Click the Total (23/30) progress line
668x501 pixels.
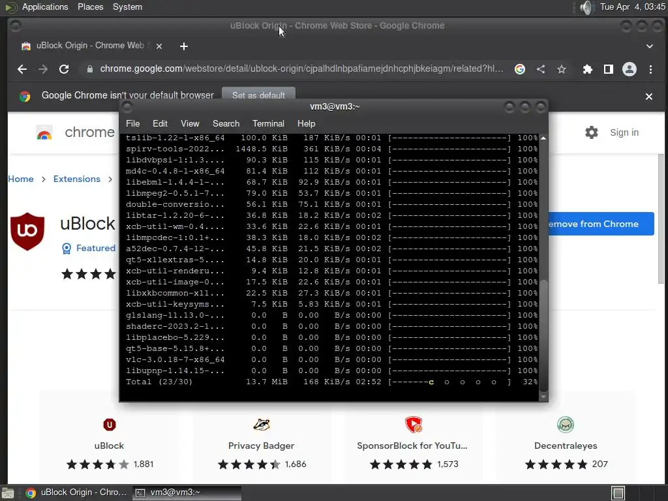331,382
